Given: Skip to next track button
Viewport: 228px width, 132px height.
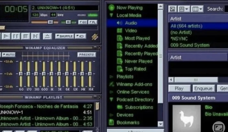Looking at the screenshot, I should point(35,36).
